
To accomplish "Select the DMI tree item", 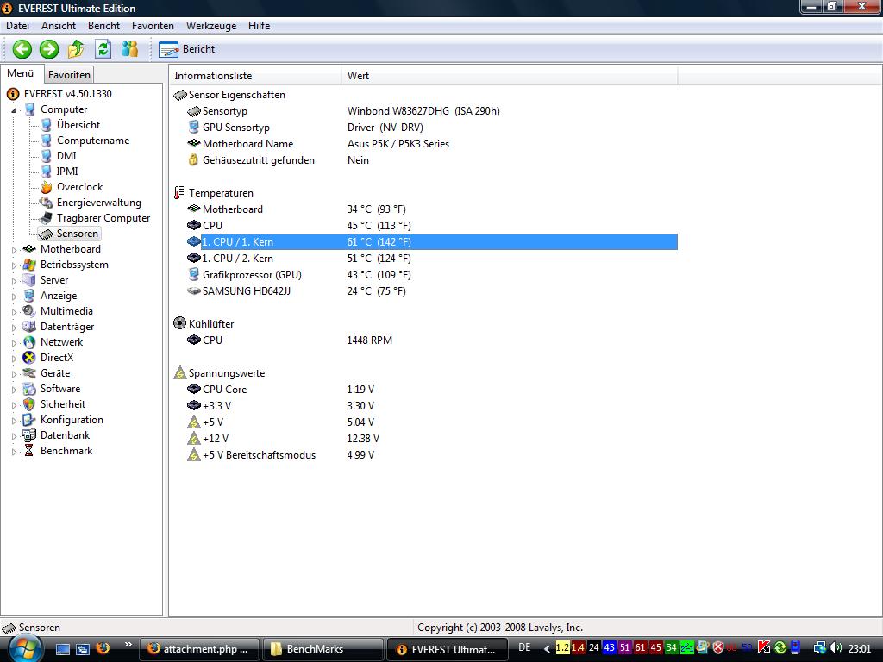I will [x=66, y=156].
